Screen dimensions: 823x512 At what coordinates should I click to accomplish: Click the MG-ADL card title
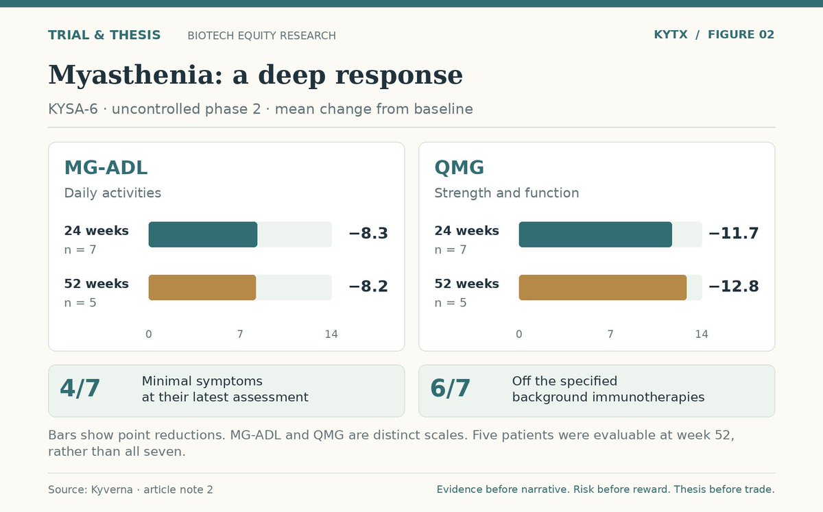coord(106,168)
